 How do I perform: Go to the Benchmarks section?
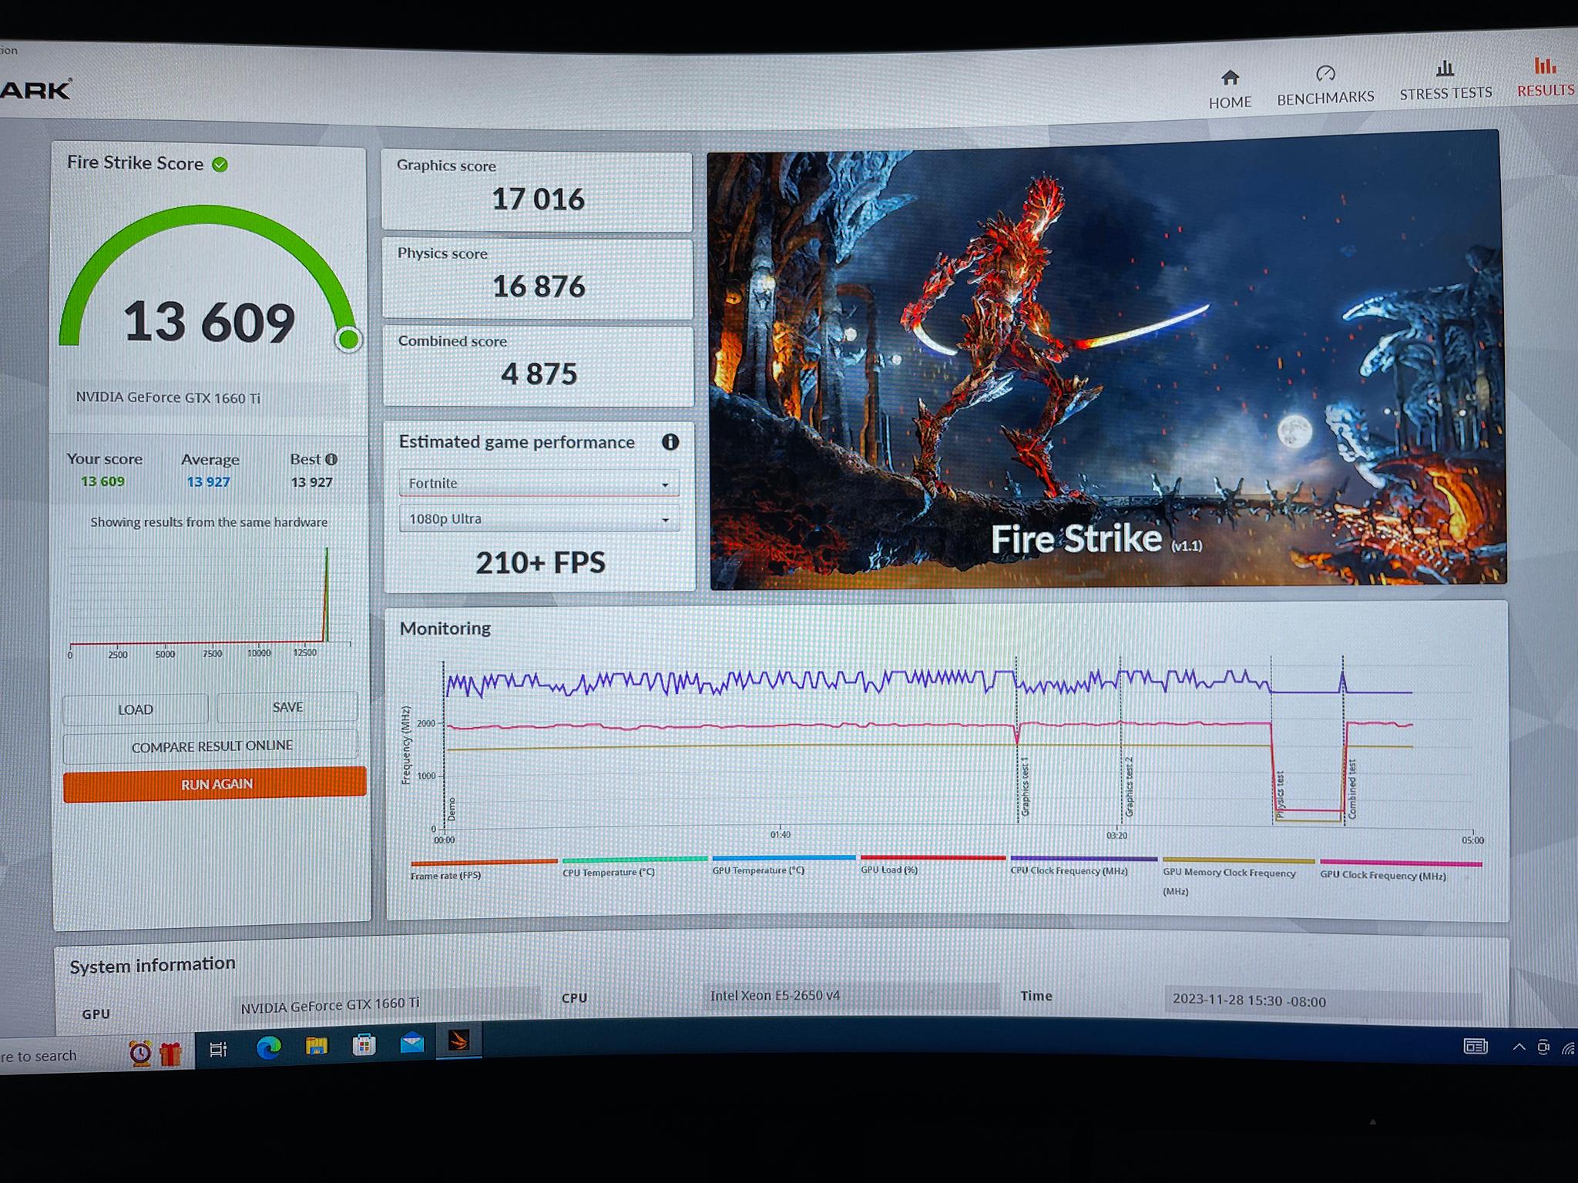point(1325,85)
